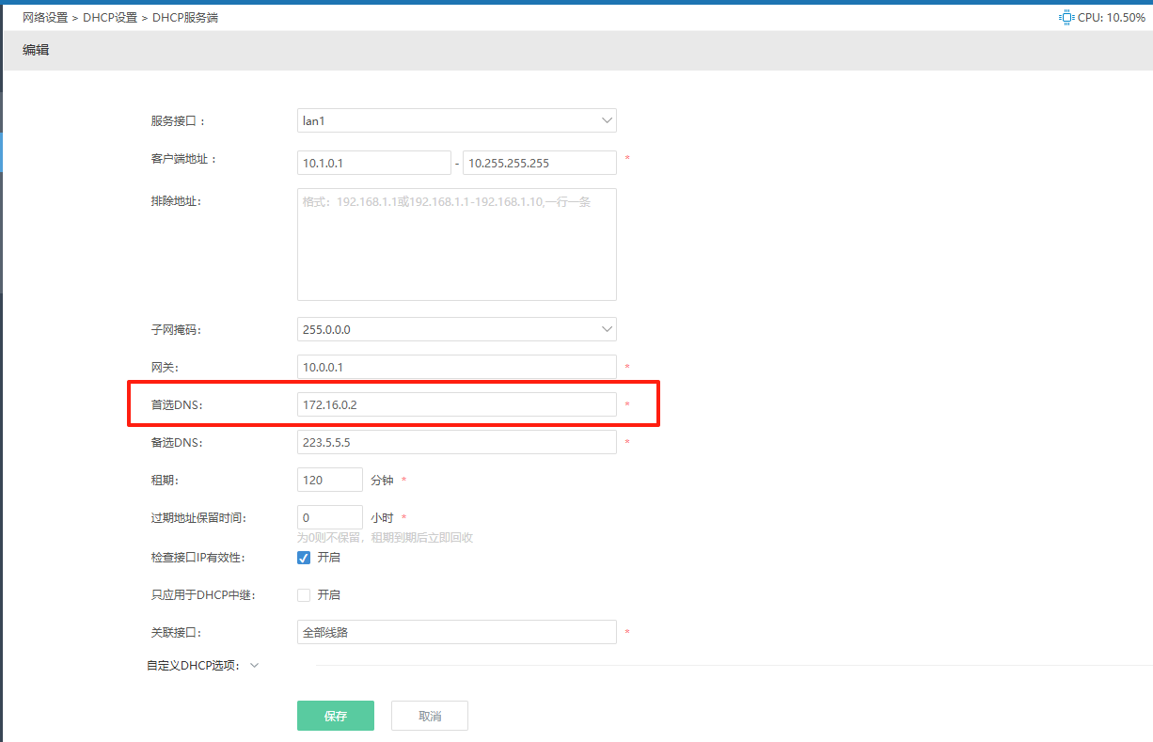Click the 首选DNS field showing 172.16.0.2
Screen dimensions: 1153x742
click(456, 404)
